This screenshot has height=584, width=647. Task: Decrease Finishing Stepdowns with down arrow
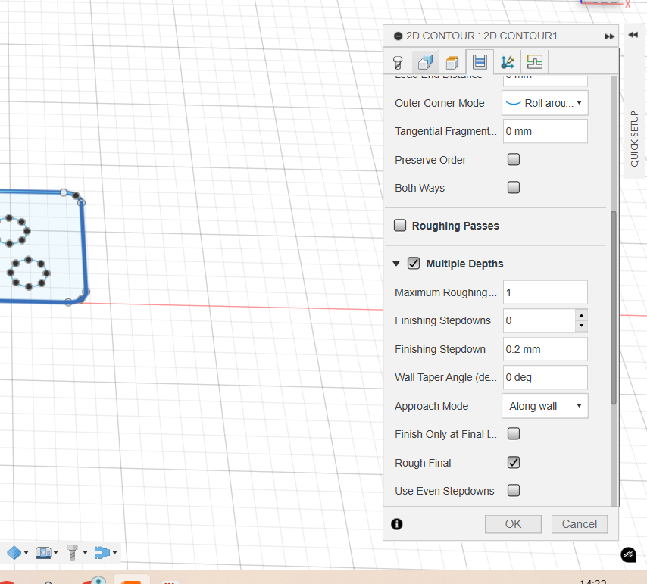[581, 326]
